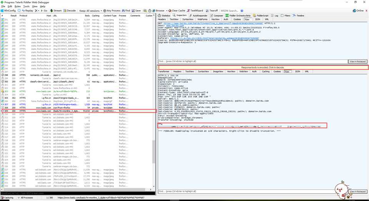Click the All Processes filter in status bar
The image size is (369, 201).
[x=25, y=198]
